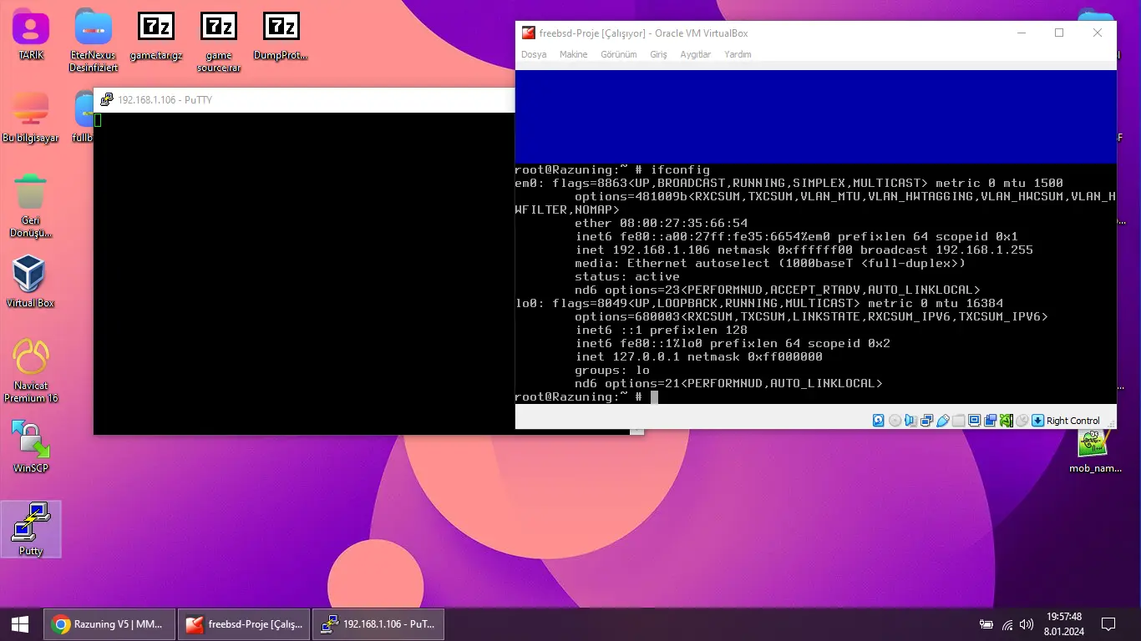Click the 'inet 127.0.0.1 netmask' terminal line

point(698,357)
